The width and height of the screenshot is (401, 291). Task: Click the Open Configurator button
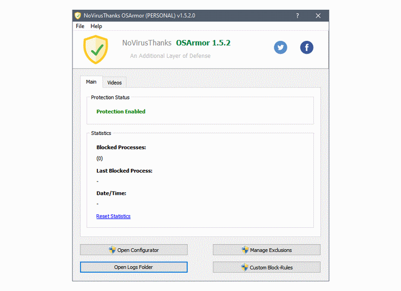134,250
